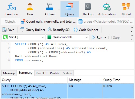Click addressLine2_Count alias in editor
This screenshot has width=135, height=99.
click(x=89, y=48)
